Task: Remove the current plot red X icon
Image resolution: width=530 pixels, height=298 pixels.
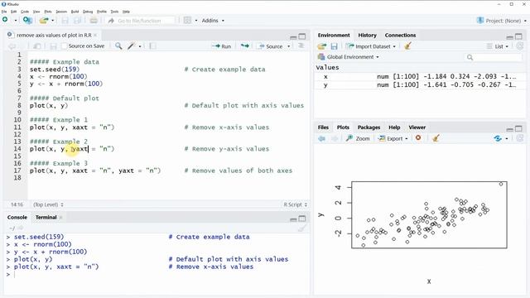Action: pos(418,138)
